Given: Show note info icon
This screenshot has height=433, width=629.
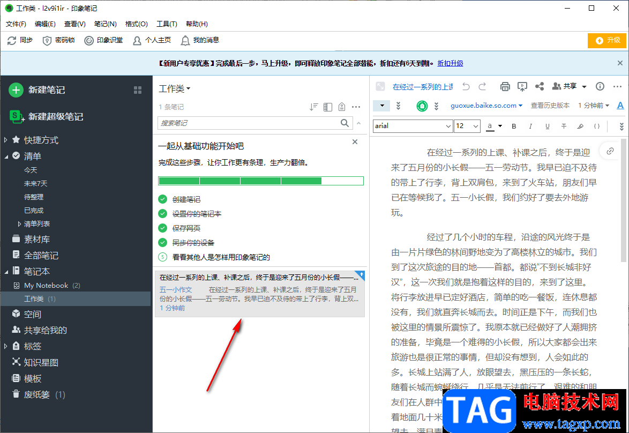Looking at the screenshot, I should pos(600,86).
